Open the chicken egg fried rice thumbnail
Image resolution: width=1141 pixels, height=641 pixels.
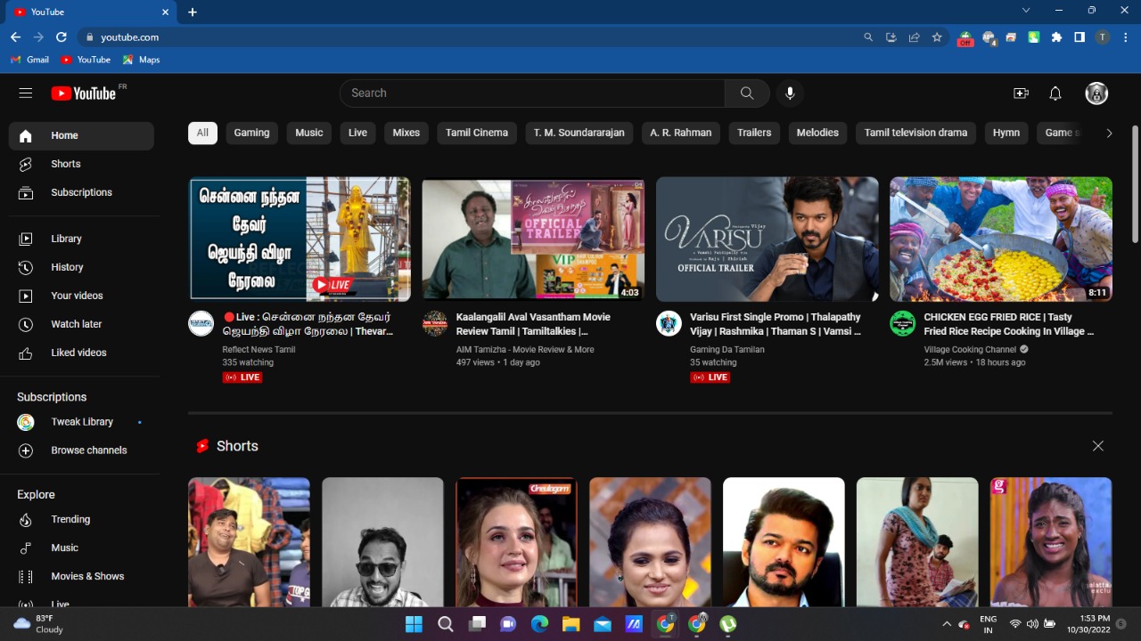coord(1001,239)
